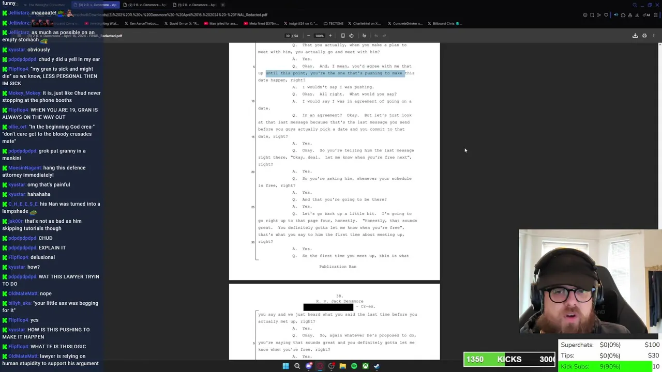
Task: Click the KICKS 1350 goal bar
Action: tap(509, 359)
